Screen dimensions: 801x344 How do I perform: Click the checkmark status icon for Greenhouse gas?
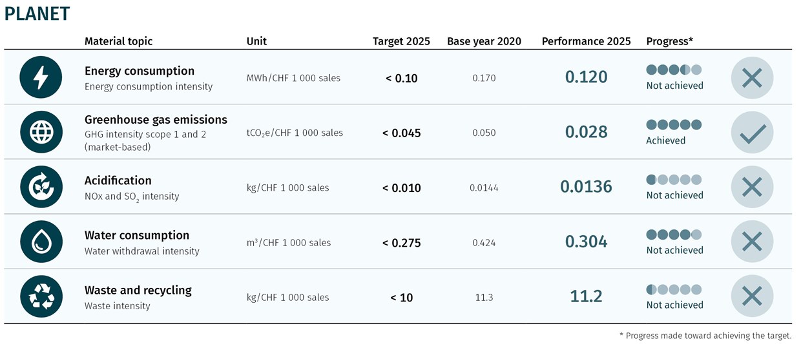coord(752,133)
